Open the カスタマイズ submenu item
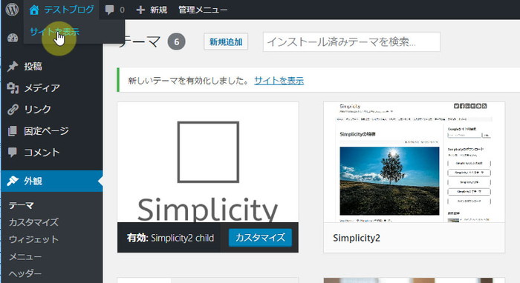The height and width of the screenshot is (283, 520). coord(34,222)
